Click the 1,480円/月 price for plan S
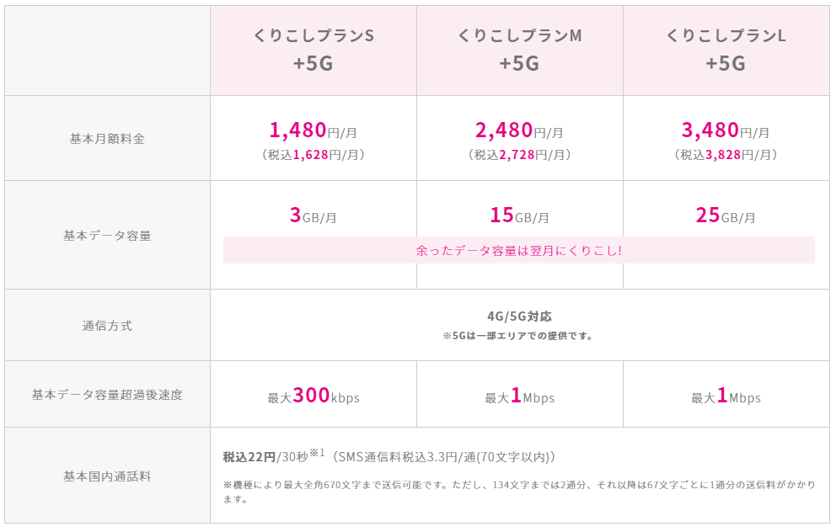The image size is (836, 532). click(313, 130)
